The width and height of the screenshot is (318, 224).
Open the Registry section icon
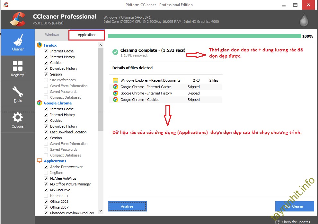[x=18, y=68]
